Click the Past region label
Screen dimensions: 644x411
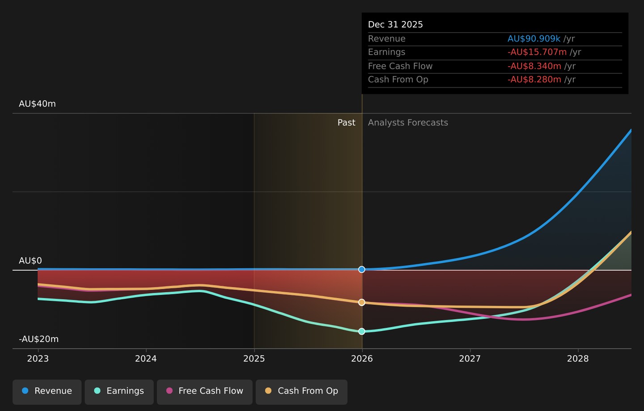pyautogui.click(x=346, y=123)
